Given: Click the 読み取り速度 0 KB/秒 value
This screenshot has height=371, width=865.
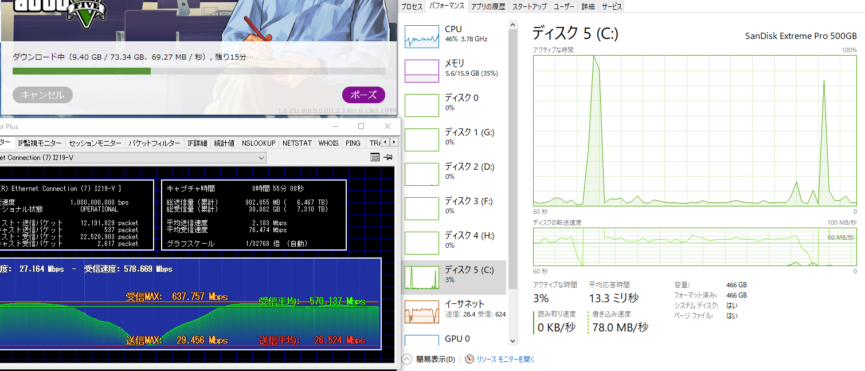Looking at the screenshot, I should click(x=557, y=327).
